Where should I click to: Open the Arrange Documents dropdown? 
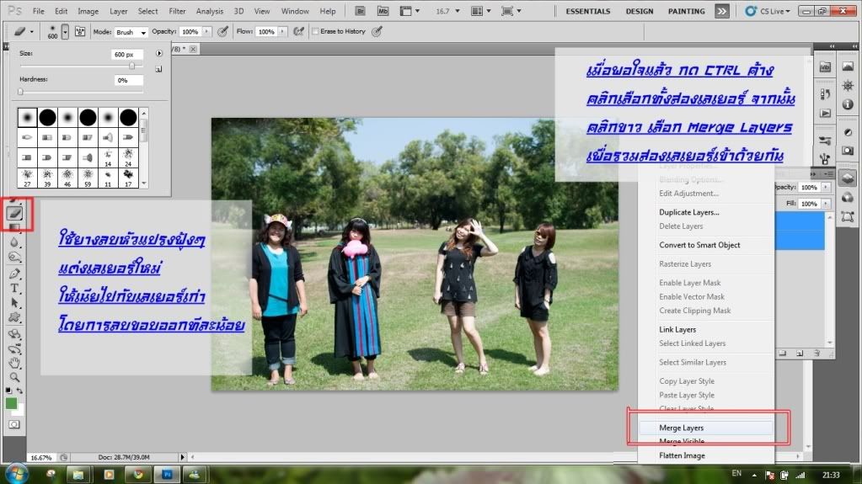coord(481,11)
